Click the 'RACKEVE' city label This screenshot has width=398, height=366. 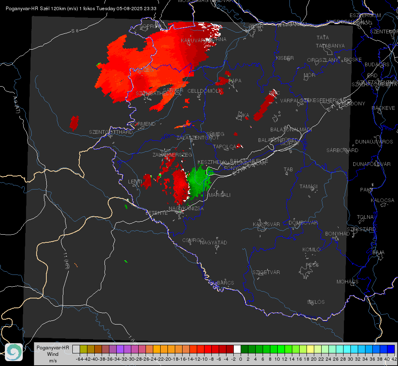(x=383, y=108)
